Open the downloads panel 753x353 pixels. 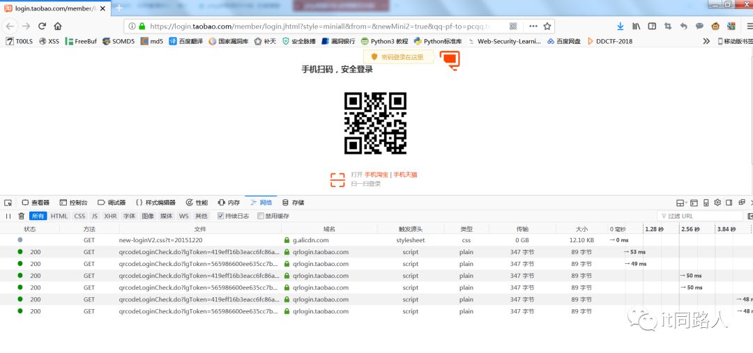621,26
